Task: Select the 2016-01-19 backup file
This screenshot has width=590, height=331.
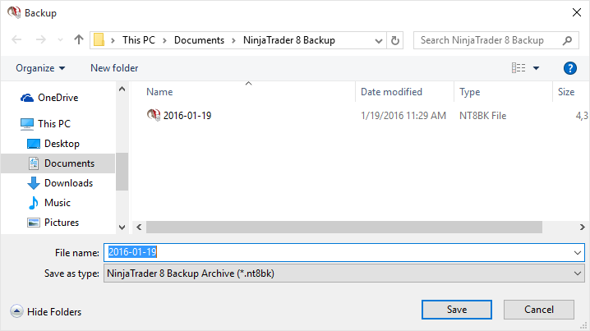Action: click(187, 116)
